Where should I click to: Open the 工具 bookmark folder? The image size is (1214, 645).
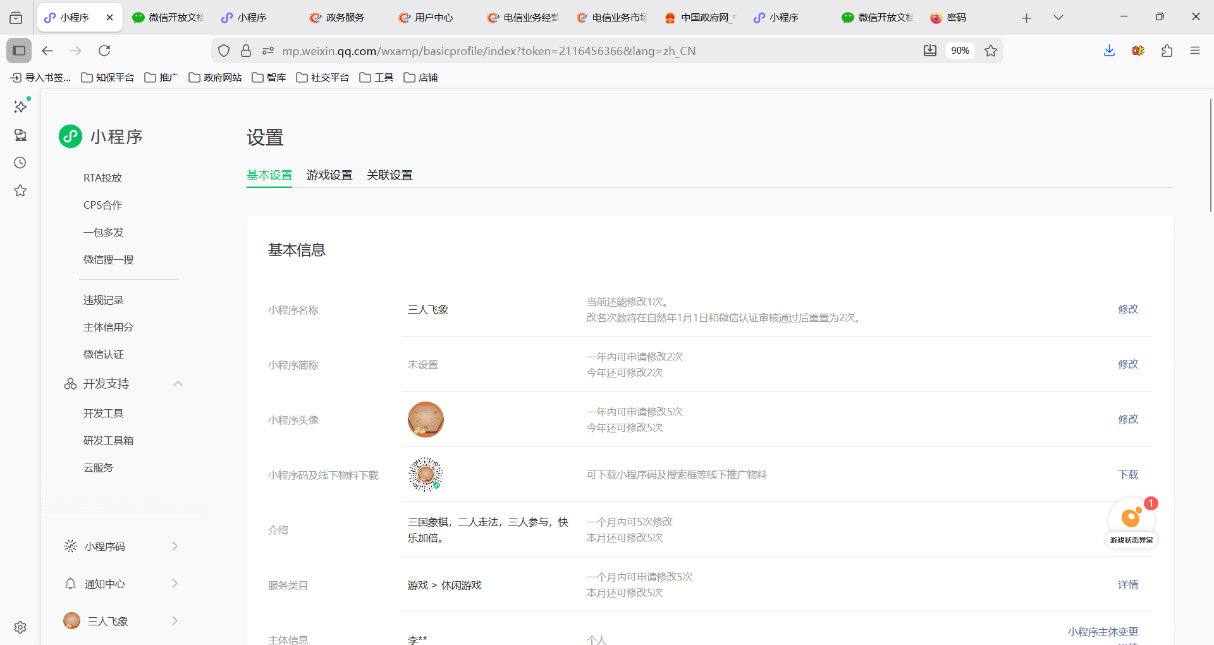[x=376, y=77]
